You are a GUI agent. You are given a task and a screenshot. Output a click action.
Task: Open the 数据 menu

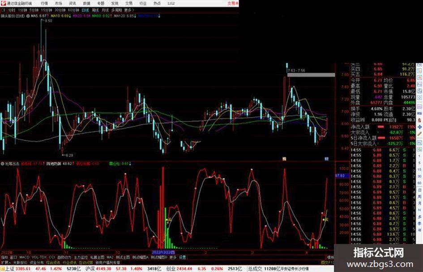pos(86,4)
